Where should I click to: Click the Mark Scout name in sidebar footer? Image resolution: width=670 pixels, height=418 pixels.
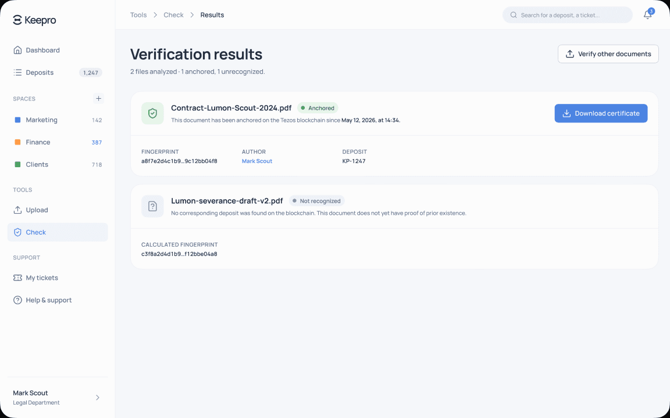pos(30,393)
